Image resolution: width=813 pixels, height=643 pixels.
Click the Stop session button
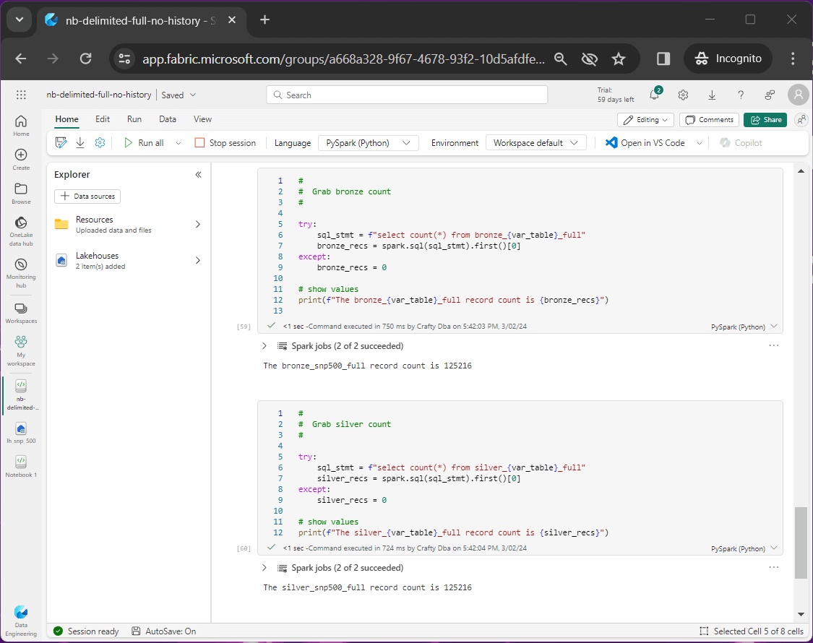click(225, 143)
